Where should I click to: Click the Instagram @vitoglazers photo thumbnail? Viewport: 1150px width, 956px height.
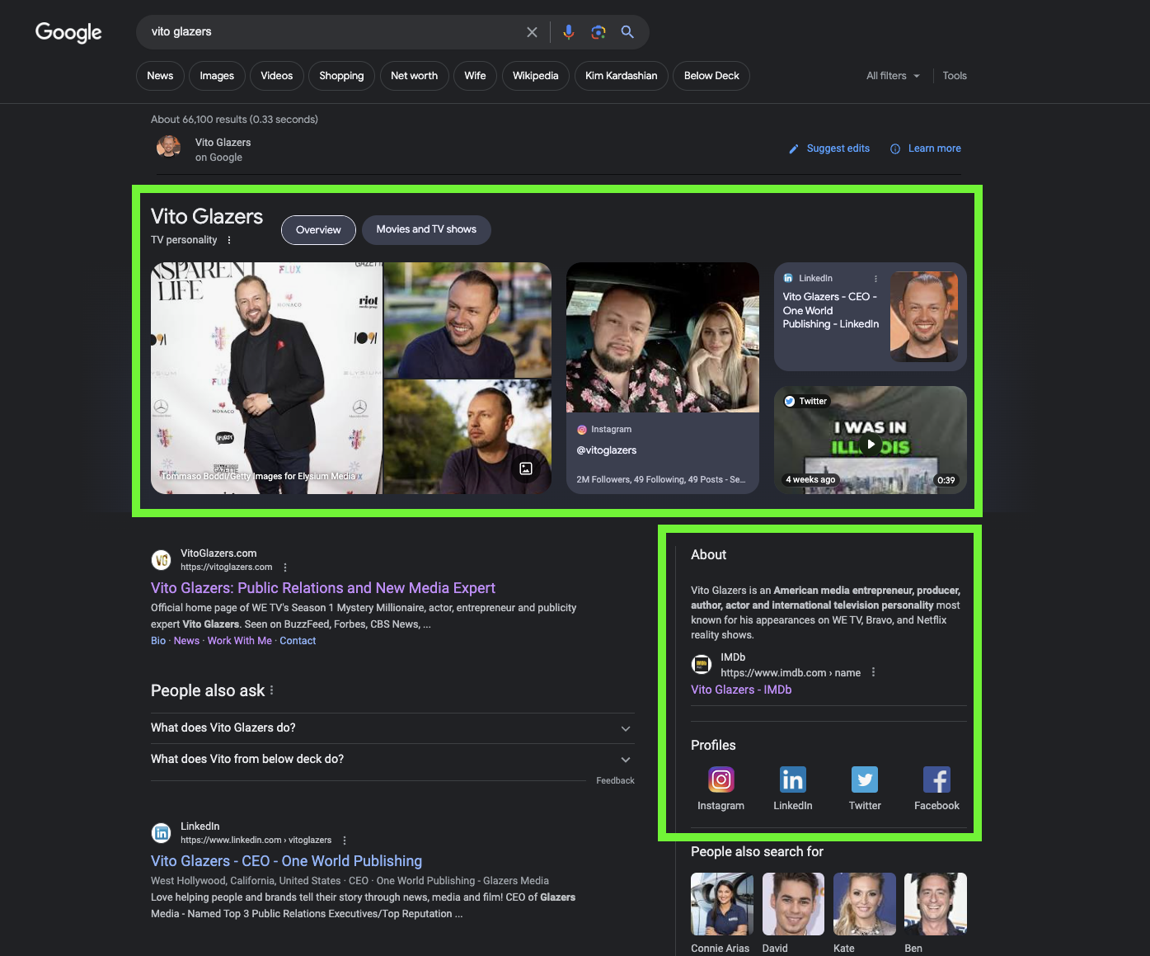pyautogui.click(x=663, y=337)
